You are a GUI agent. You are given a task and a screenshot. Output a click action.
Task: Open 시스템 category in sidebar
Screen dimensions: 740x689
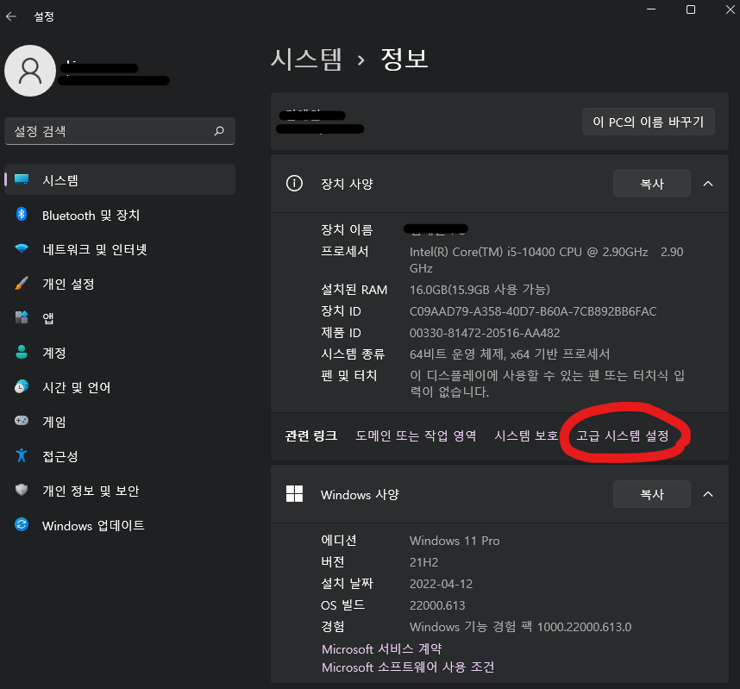pyautogui.click(x=120, y=179)
